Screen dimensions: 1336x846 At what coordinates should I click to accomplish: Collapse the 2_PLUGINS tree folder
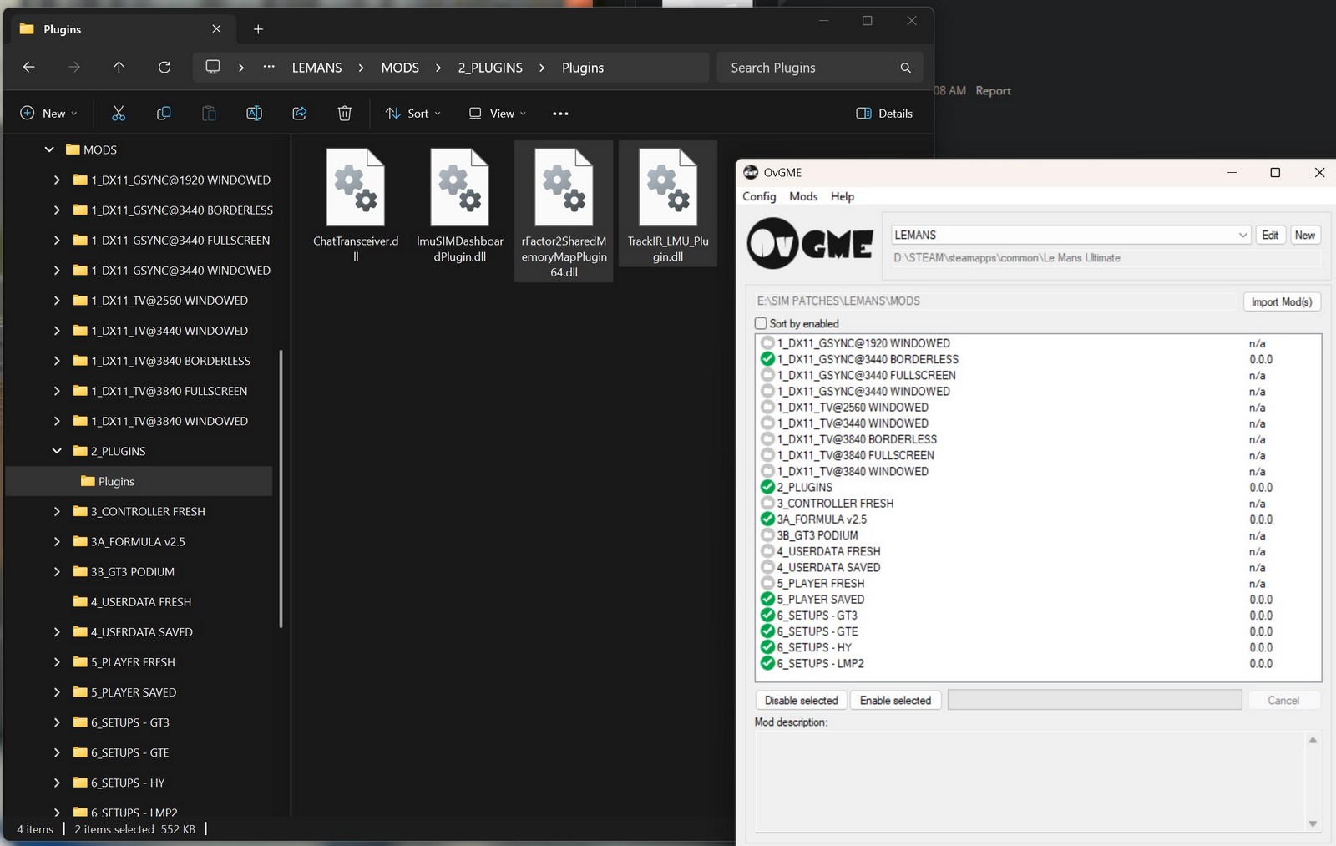[x=57, y=451]
